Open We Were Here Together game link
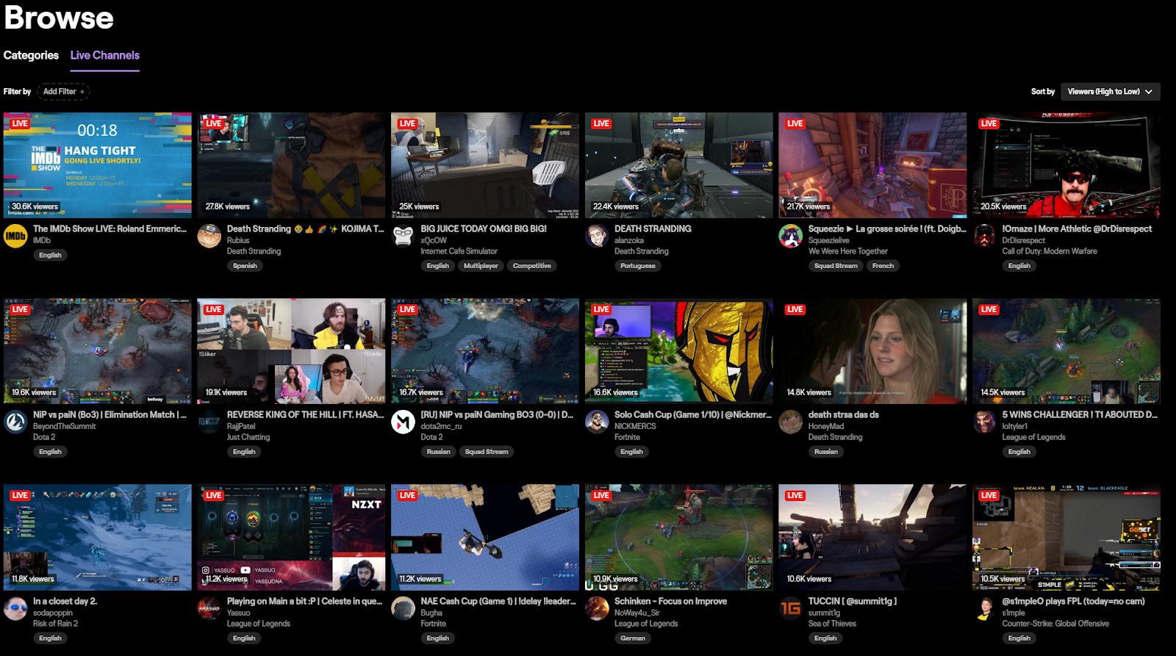This screenshot has height=656, width=1176. coord(848,251)
